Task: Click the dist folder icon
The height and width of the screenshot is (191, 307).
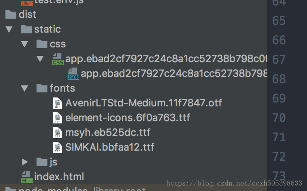Action: click(x=10, y=15)
